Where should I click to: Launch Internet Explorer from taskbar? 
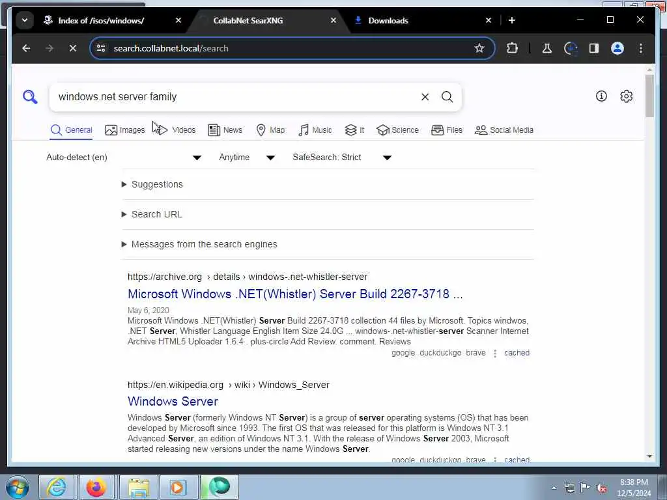click(57, 487)
